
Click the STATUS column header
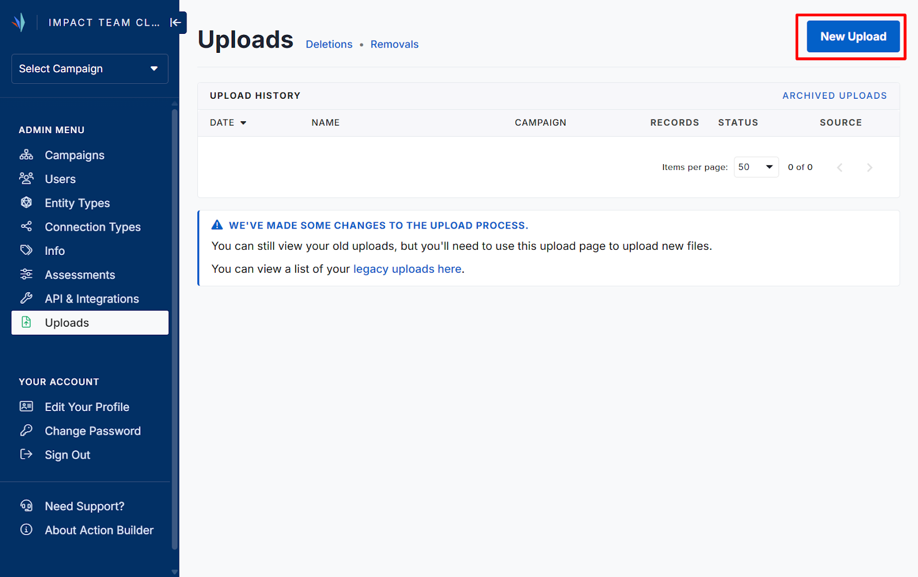click(x=738, y=123)
